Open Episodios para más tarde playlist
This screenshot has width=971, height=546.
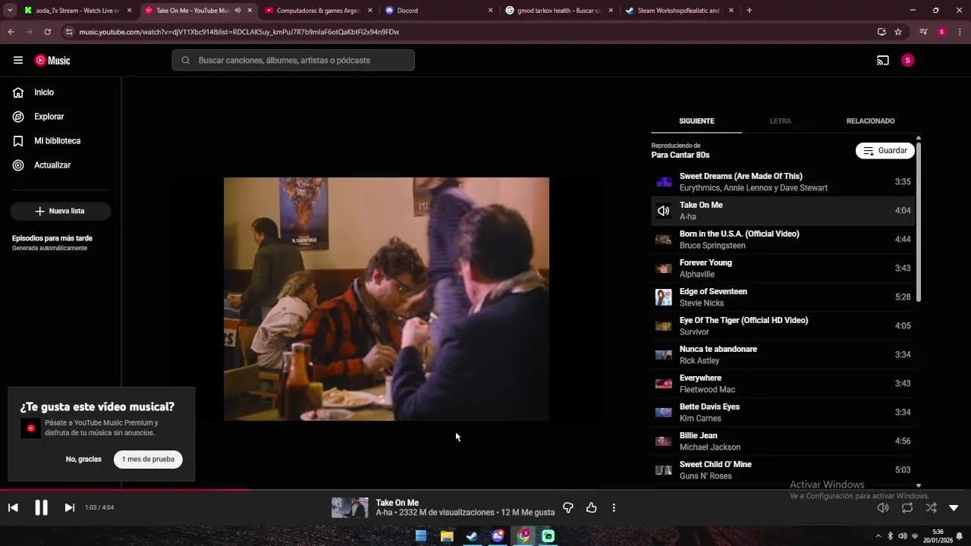pyautogui.click(x=61, y=243)
